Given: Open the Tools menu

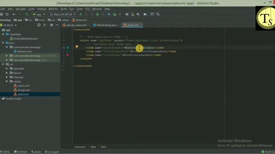Looking at the screenshot, I should (x=79, y=9).
